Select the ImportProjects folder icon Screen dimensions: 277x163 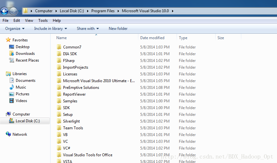(59, 67)
